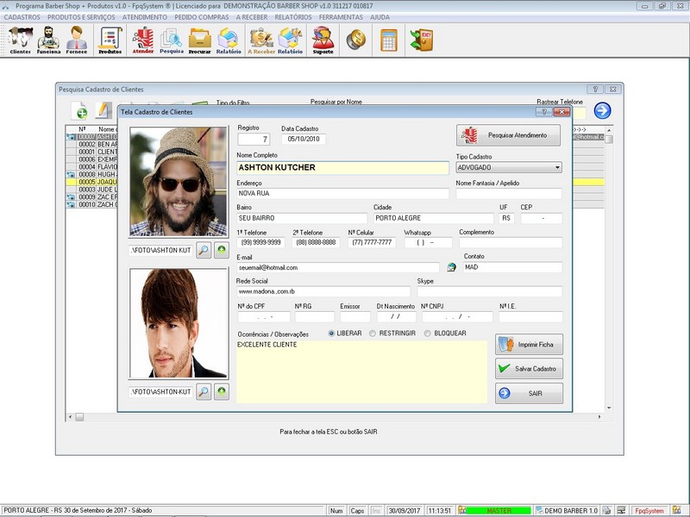Open the FERRAMENTAS menu
Viewport: 690px width, 517px height.
(x=341, y=17)
